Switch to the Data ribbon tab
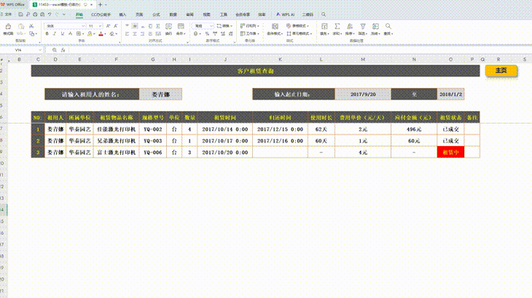 click(x=173, y=15)
